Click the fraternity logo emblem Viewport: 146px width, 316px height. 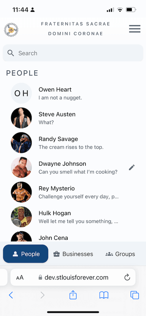[11, 30]
